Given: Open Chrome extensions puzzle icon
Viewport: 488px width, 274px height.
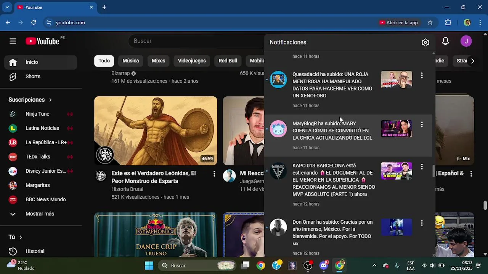Looking at the screenshot, I should (x=448, y=22).
